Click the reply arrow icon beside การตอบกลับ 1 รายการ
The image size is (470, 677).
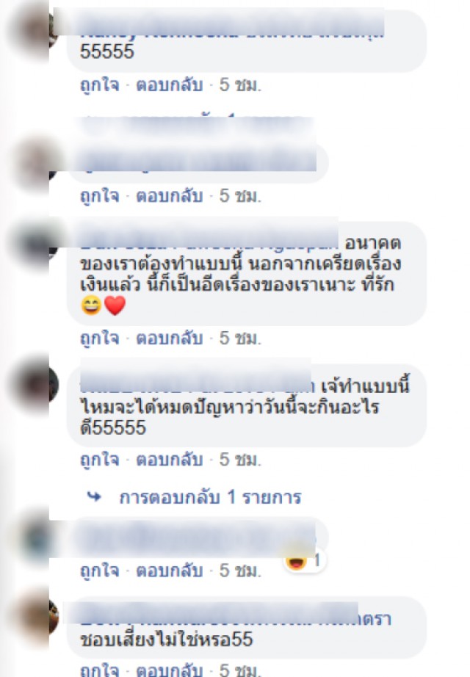coord(94,497)
